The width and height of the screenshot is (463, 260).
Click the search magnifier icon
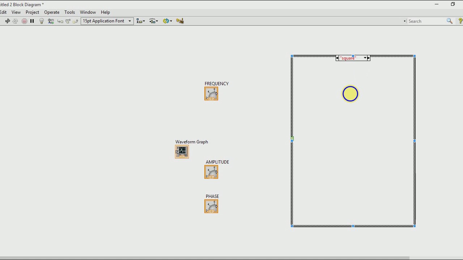click(450, 21)
